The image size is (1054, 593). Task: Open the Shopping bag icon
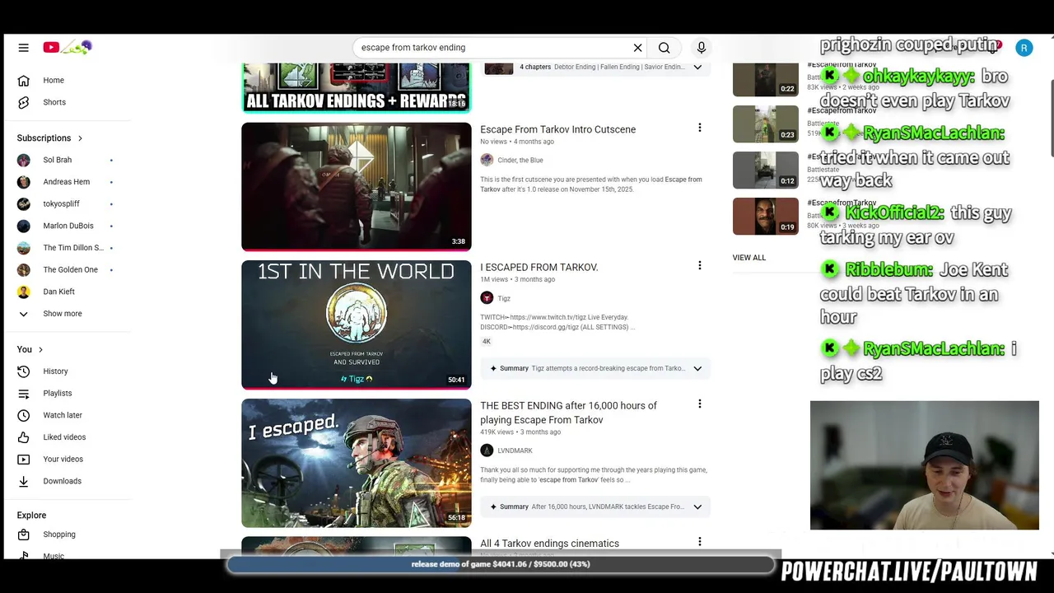[23, 535]
